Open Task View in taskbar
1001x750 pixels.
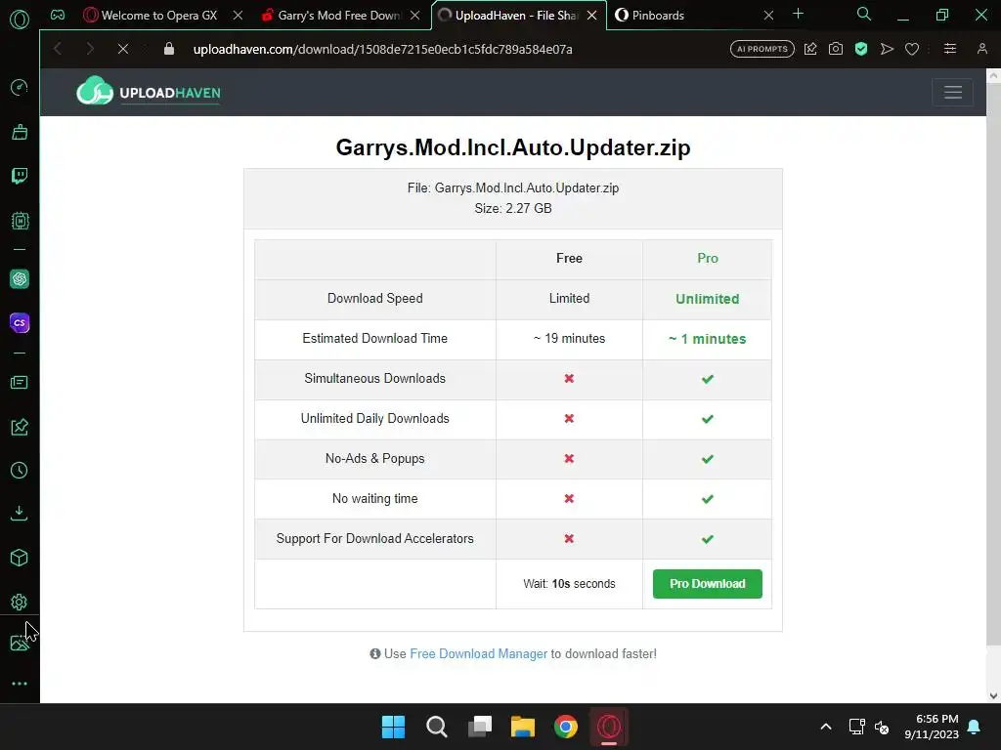click(480, 727)
